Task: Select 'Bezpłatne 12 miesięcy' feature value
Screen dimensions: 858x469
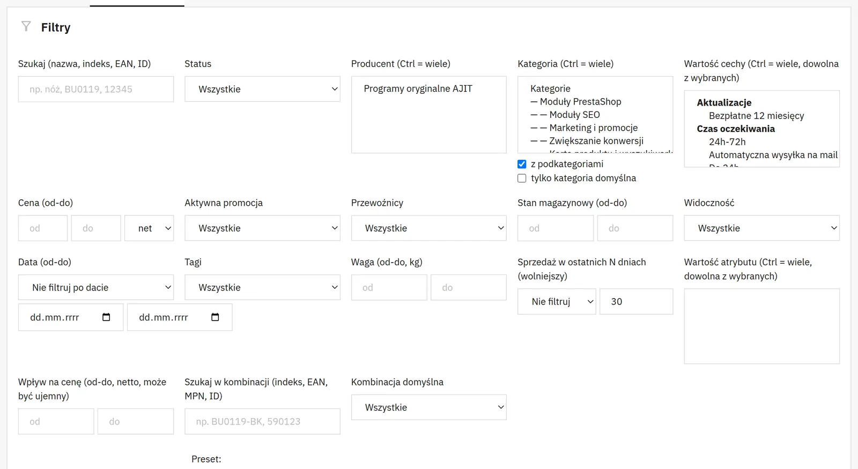Action: coord(756,116)
